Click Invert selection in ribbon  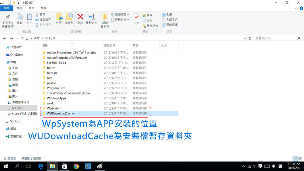coord(170,25)
